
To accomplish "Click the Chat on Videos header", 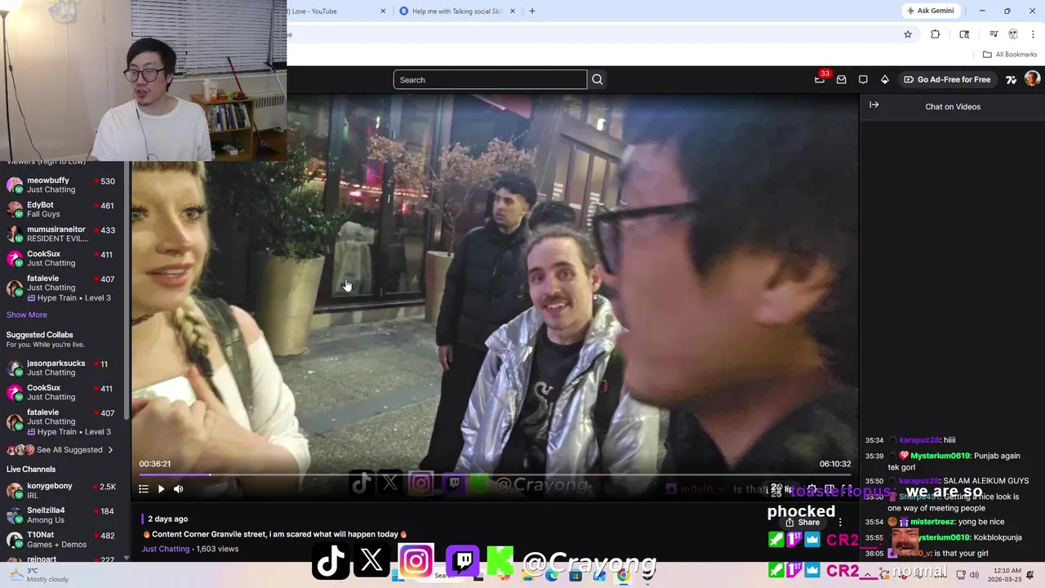I will click(953, 106).
